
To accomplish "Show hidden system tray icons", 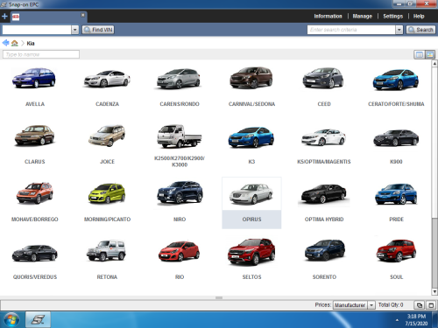I will tap(397, 320).
